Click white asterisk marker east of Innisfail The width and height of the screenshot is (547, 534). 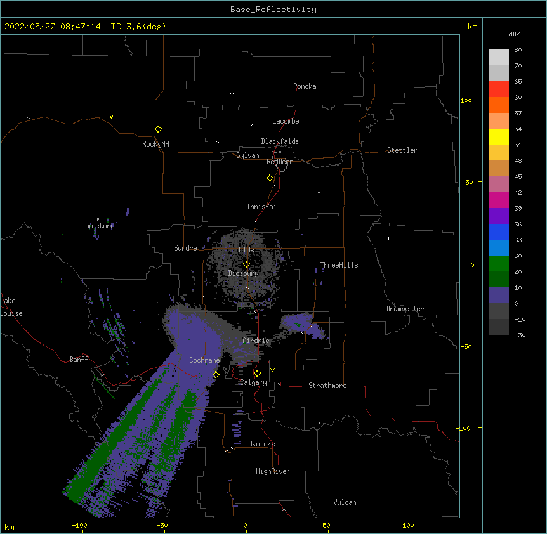[x=319, y=192]
